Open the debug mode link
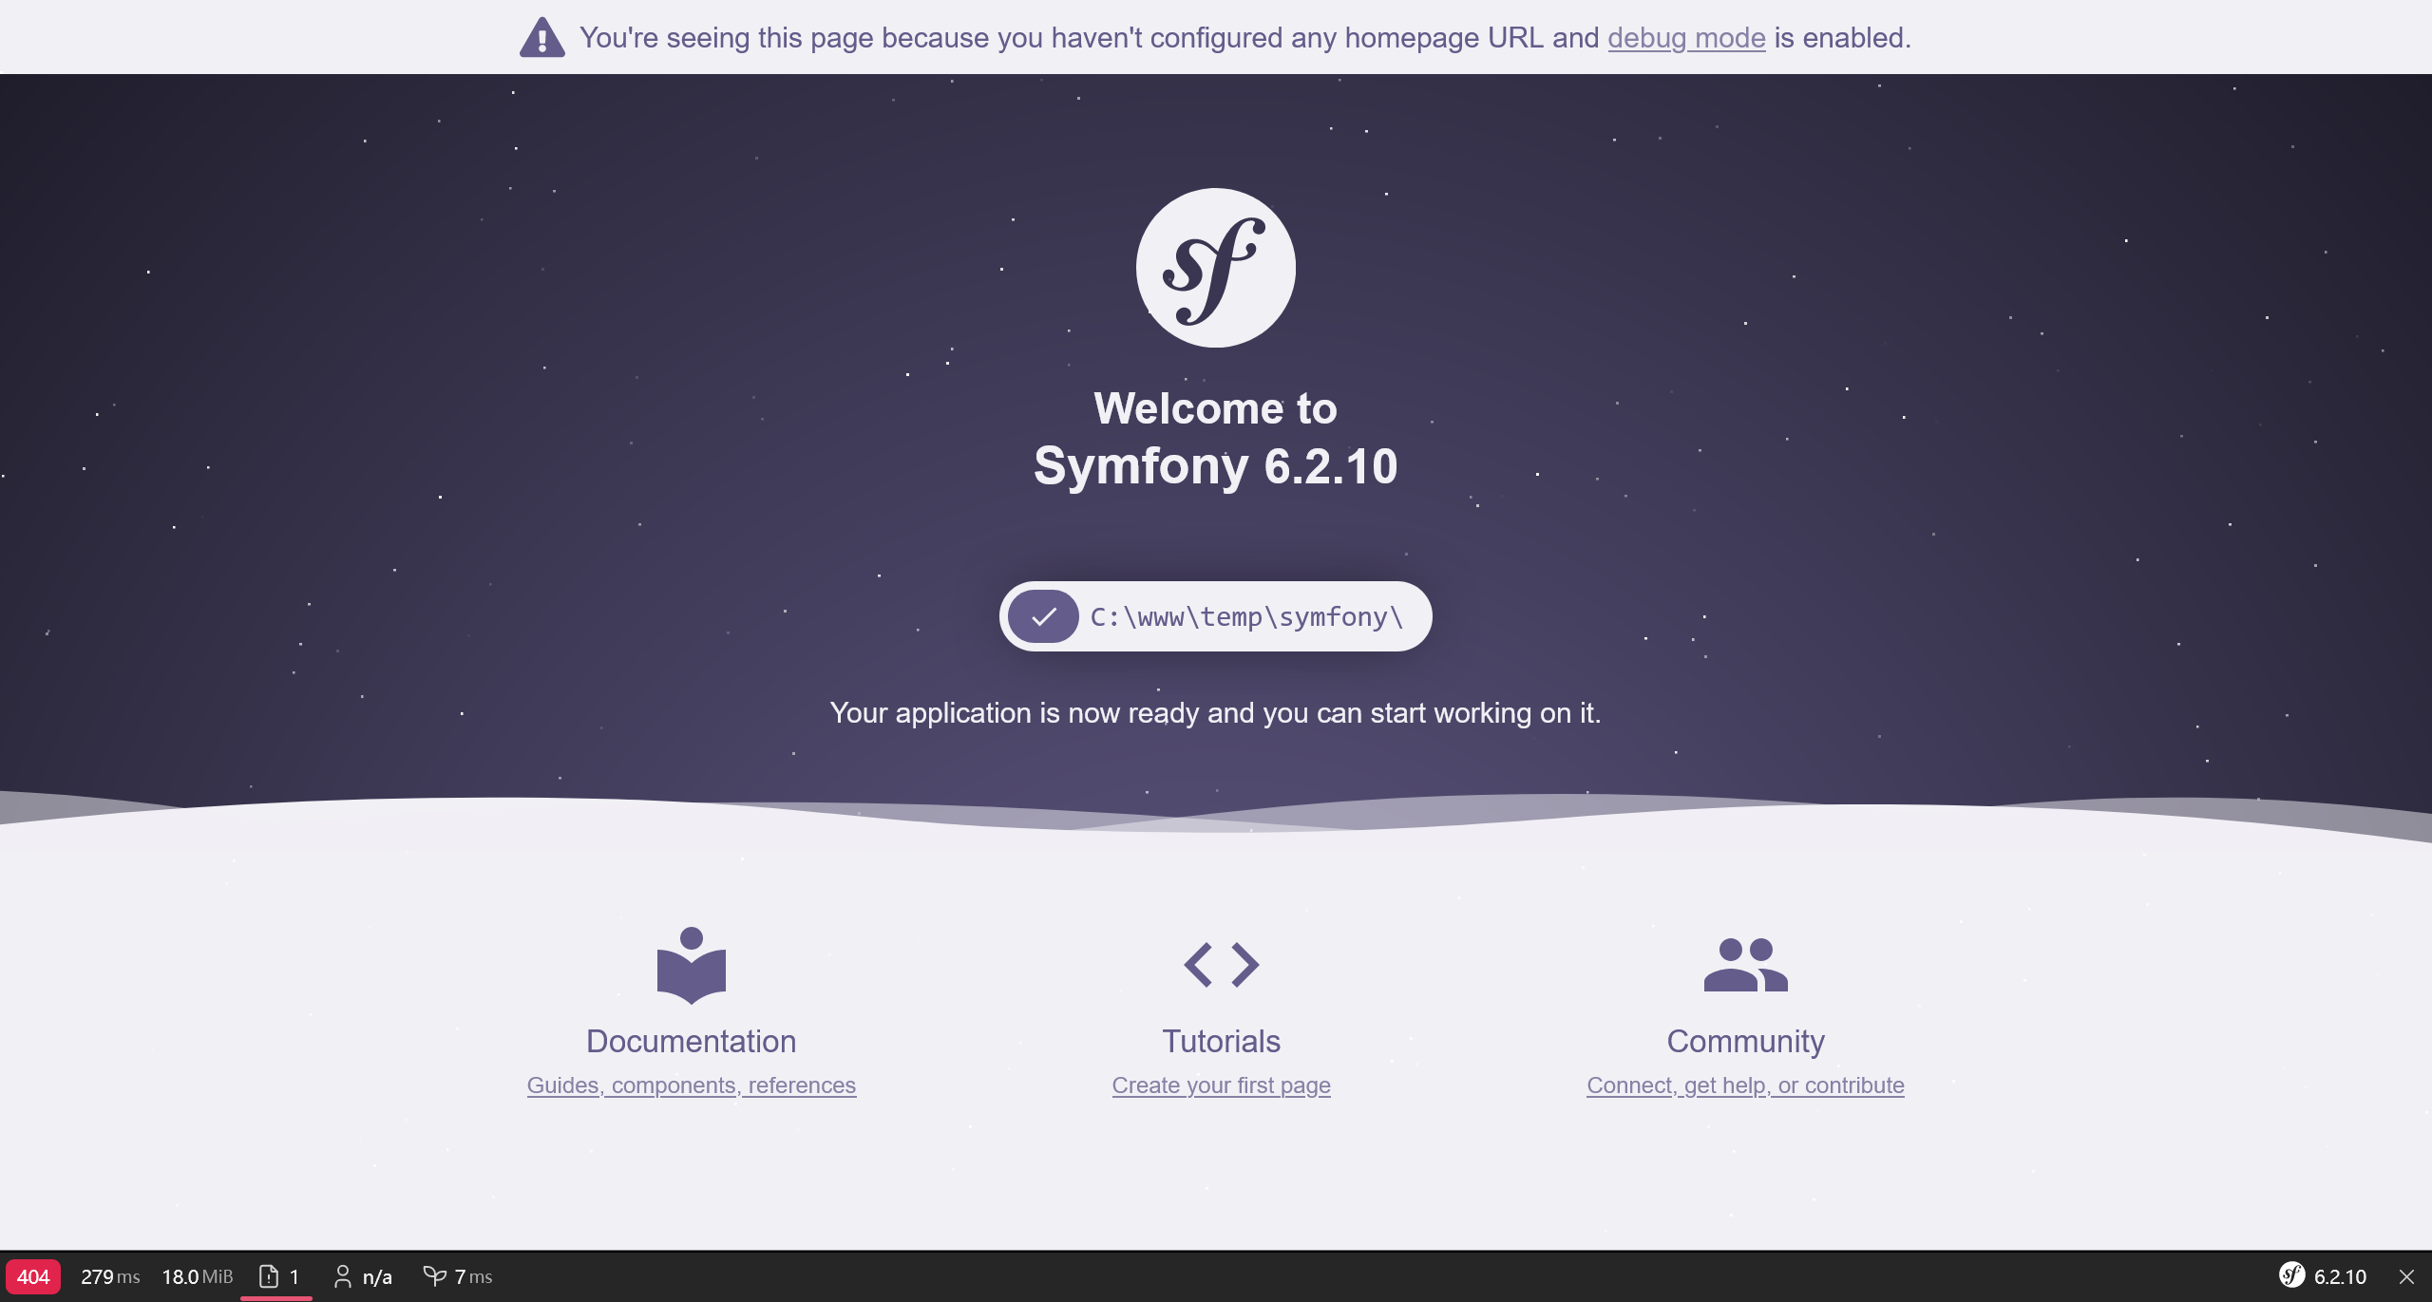Viewport: 2432px width, 1302px height. click(1686, 38)
